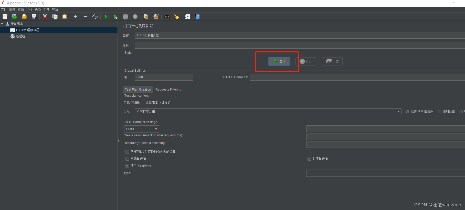The height and width of the screenshot is (210, 465).
Task: Click the Recording's default encoding field
Action: point(386,145)
